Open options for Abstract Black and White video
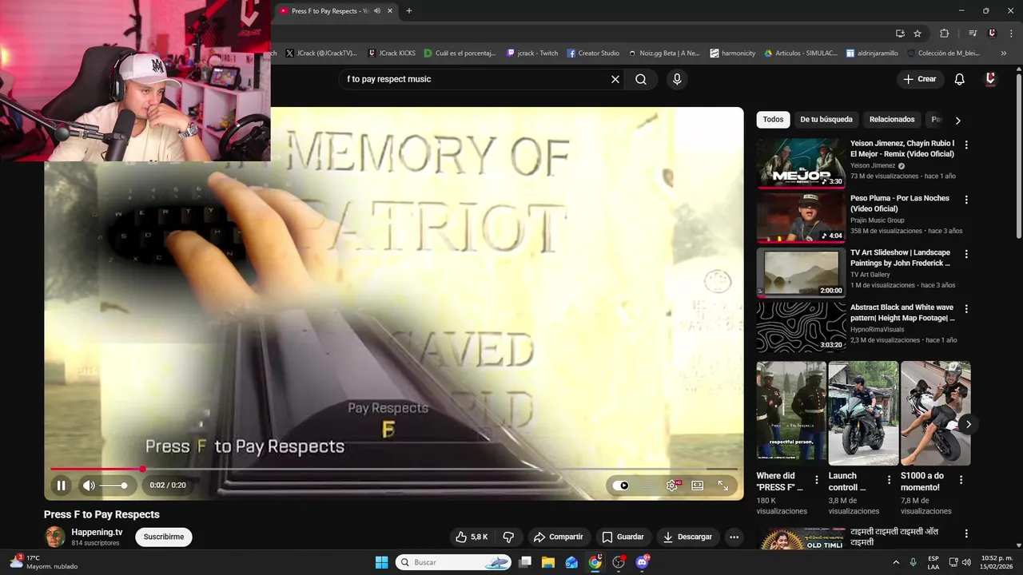 966,308
